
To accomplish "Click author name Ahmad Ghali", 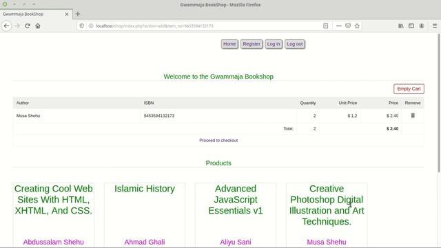I will click(145, 242).
